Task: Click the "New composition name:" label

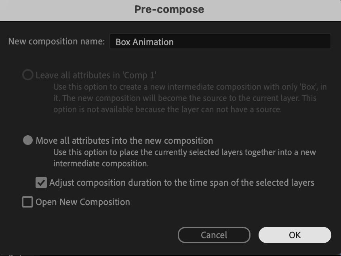Action: 57,42
